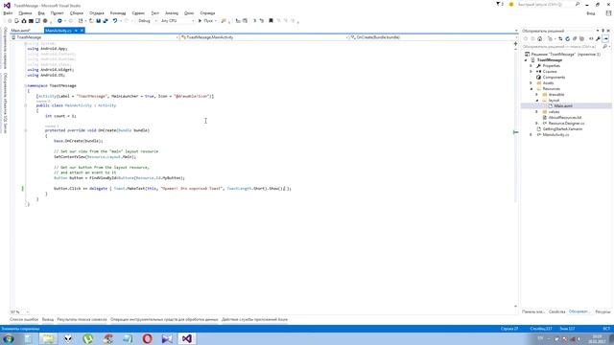Open the Сборка menu

pyautogui.click(x=77, y=12)
